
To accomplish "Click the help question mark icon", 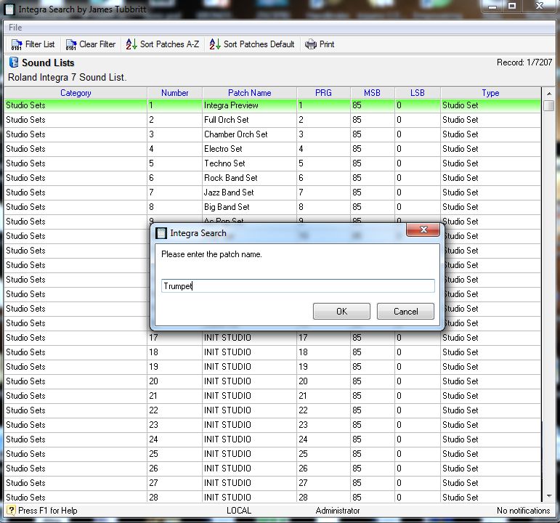I will tap(11, 510).
